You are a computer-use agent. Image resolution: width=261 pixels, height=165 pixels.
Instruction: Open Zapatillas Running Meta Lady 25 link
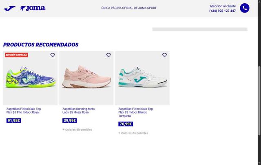pyautogui.click(x=78, y=110)
